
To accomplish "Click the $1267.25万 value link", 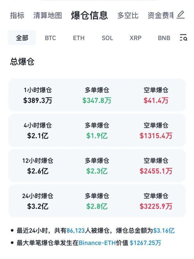I will 145,243.
